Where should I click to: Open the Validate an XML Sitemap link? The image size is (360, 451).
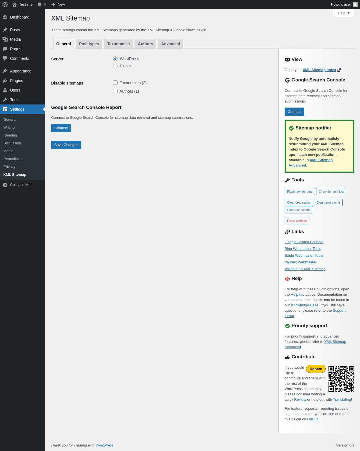pyautogui.click(x=305, y=269)
